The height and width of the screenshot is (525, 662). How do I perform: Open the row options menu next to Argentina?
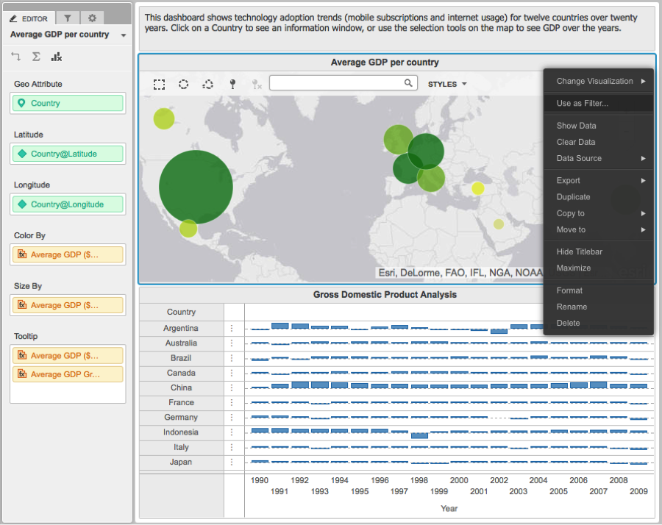point(233,328)
